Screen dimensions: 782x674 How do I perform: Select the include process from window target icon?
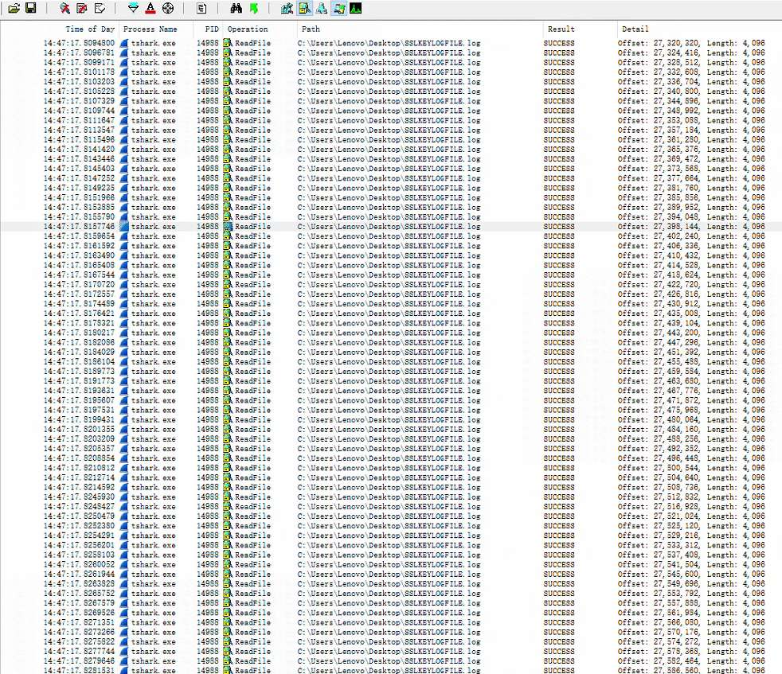click(x=167, y=9)
